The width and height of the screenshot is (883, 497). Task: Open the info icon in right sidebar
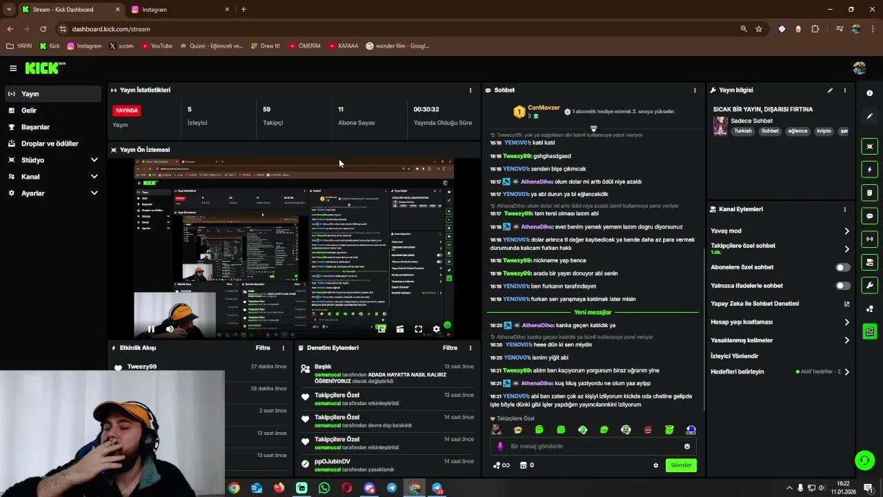coord(869,93)
